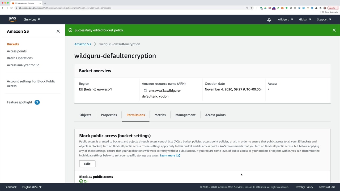Open a new browser tab
The height and width of the screenshot is (191, 340).
click(x=45, y=3)
